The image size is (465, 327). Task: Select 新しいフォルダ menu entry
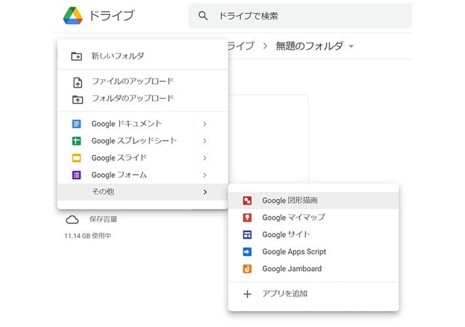tap(143, 56)
